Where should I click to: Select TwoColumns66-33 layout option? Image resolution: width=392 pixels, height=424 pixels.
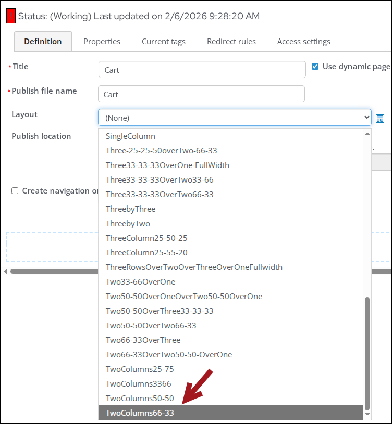point(140,413)
